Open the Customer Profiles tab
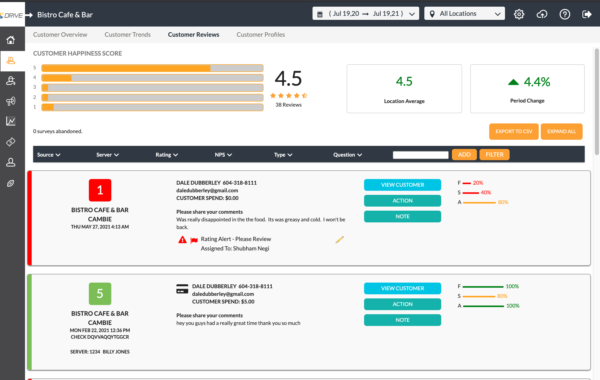The height and width of the screenshot is (380, 600). click(260, 35)
